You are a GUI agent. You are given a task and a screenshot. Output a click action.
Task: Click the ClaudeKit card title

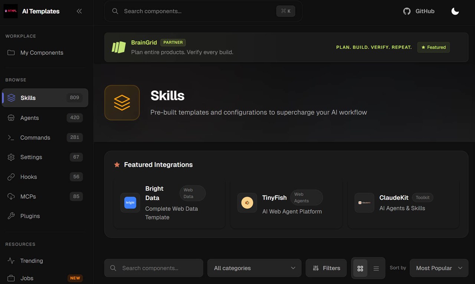pos(394,198)
